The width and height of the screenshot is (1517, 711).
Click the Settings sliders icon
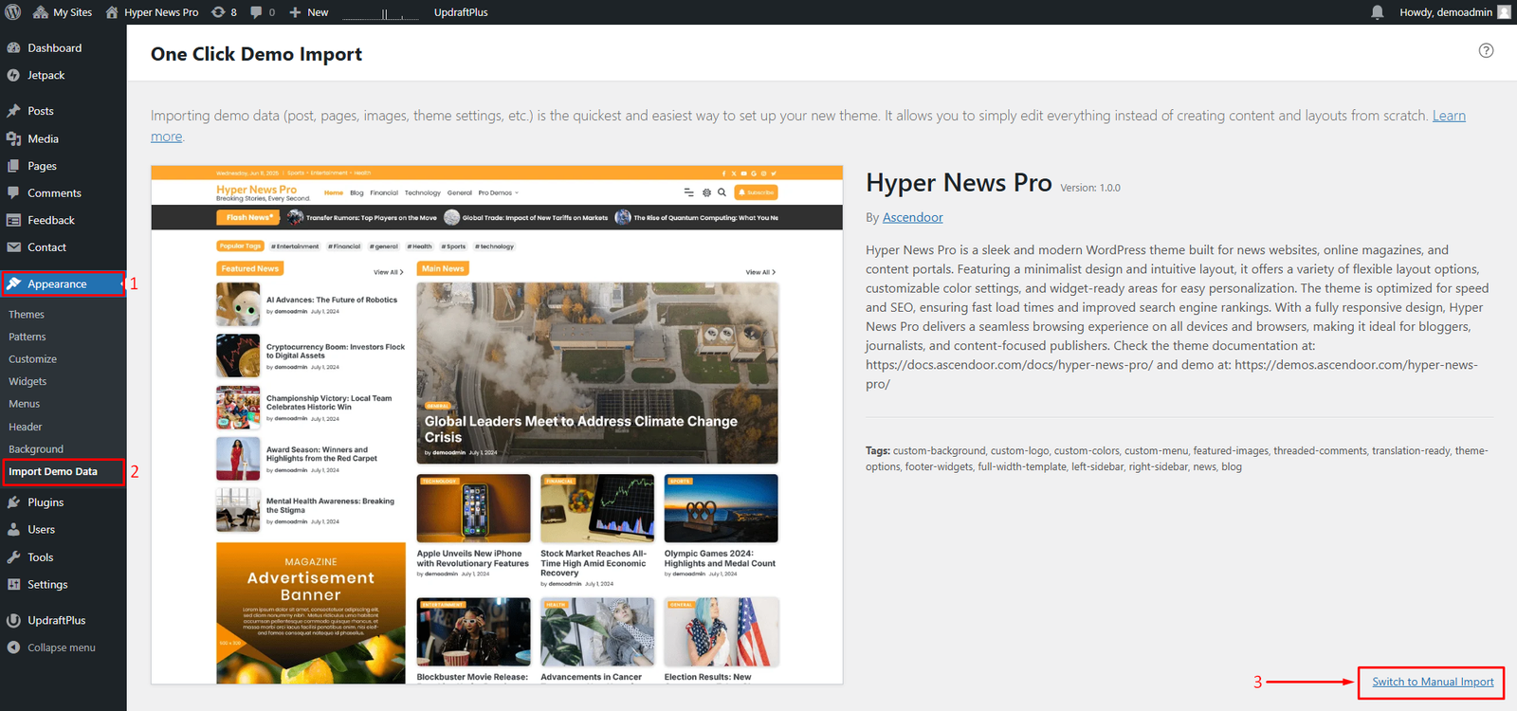tap(13, 585)
